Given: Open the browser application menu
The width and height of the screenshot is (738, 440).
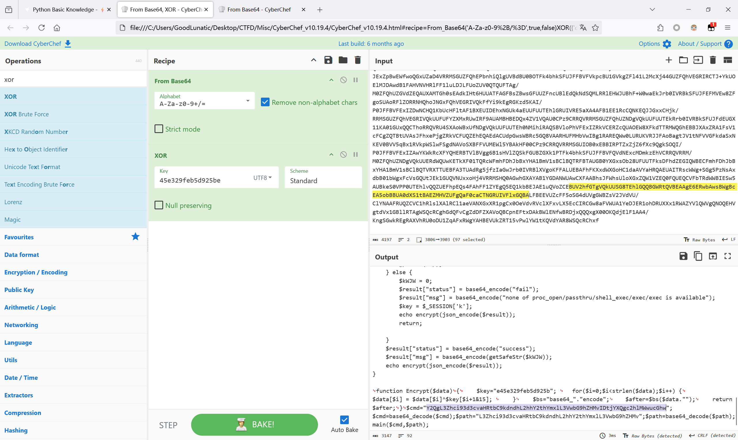Looking at the screenshot, I should 728,28.
